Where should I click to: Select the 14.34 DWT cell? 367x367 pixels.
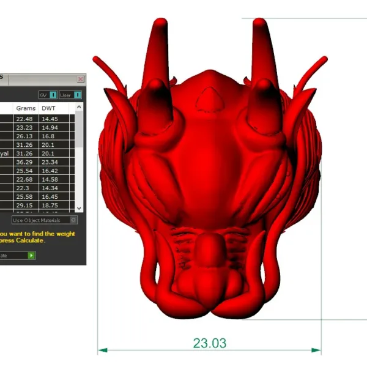(x=54, y=188)
